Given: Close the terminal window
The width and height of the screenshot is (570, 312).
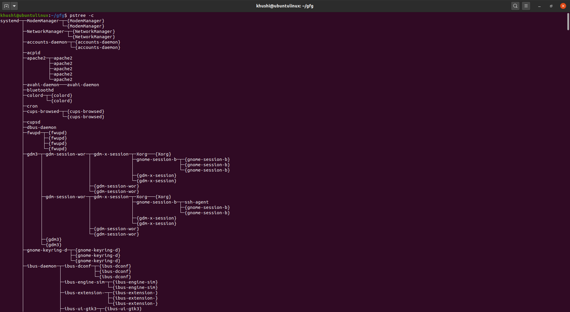Looking at the screenshot, I should tap(563, 6).
